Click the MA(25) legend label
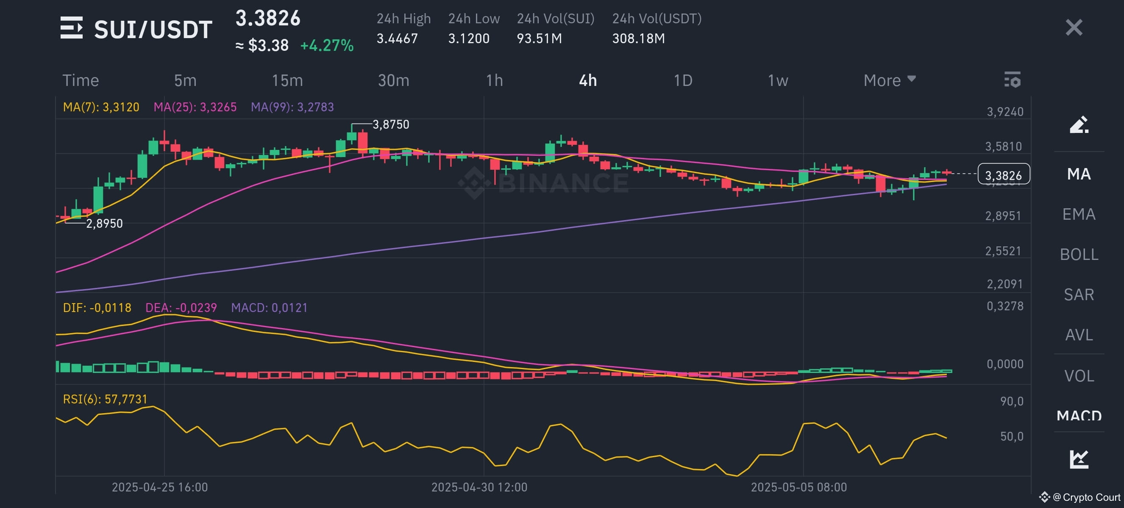This screenshot has height=508, width=1124. [195, 107]
